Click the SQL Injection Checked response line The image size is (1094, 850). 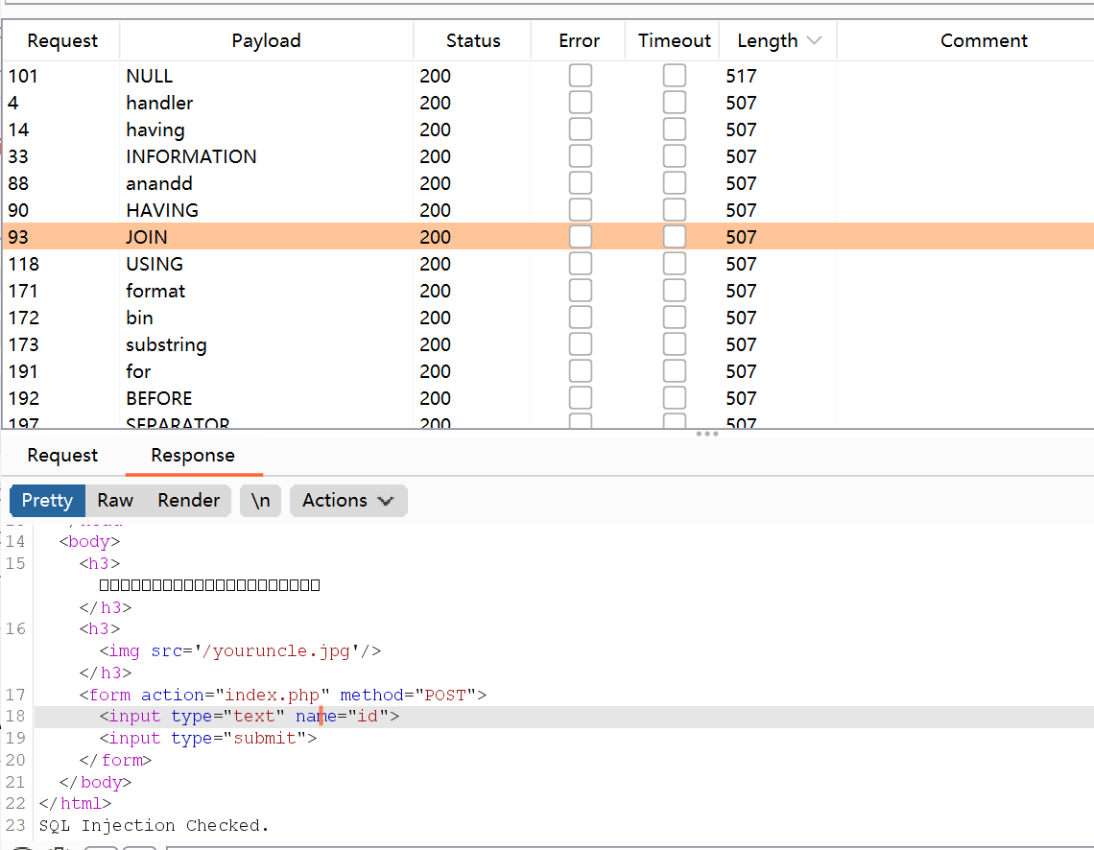155,825
